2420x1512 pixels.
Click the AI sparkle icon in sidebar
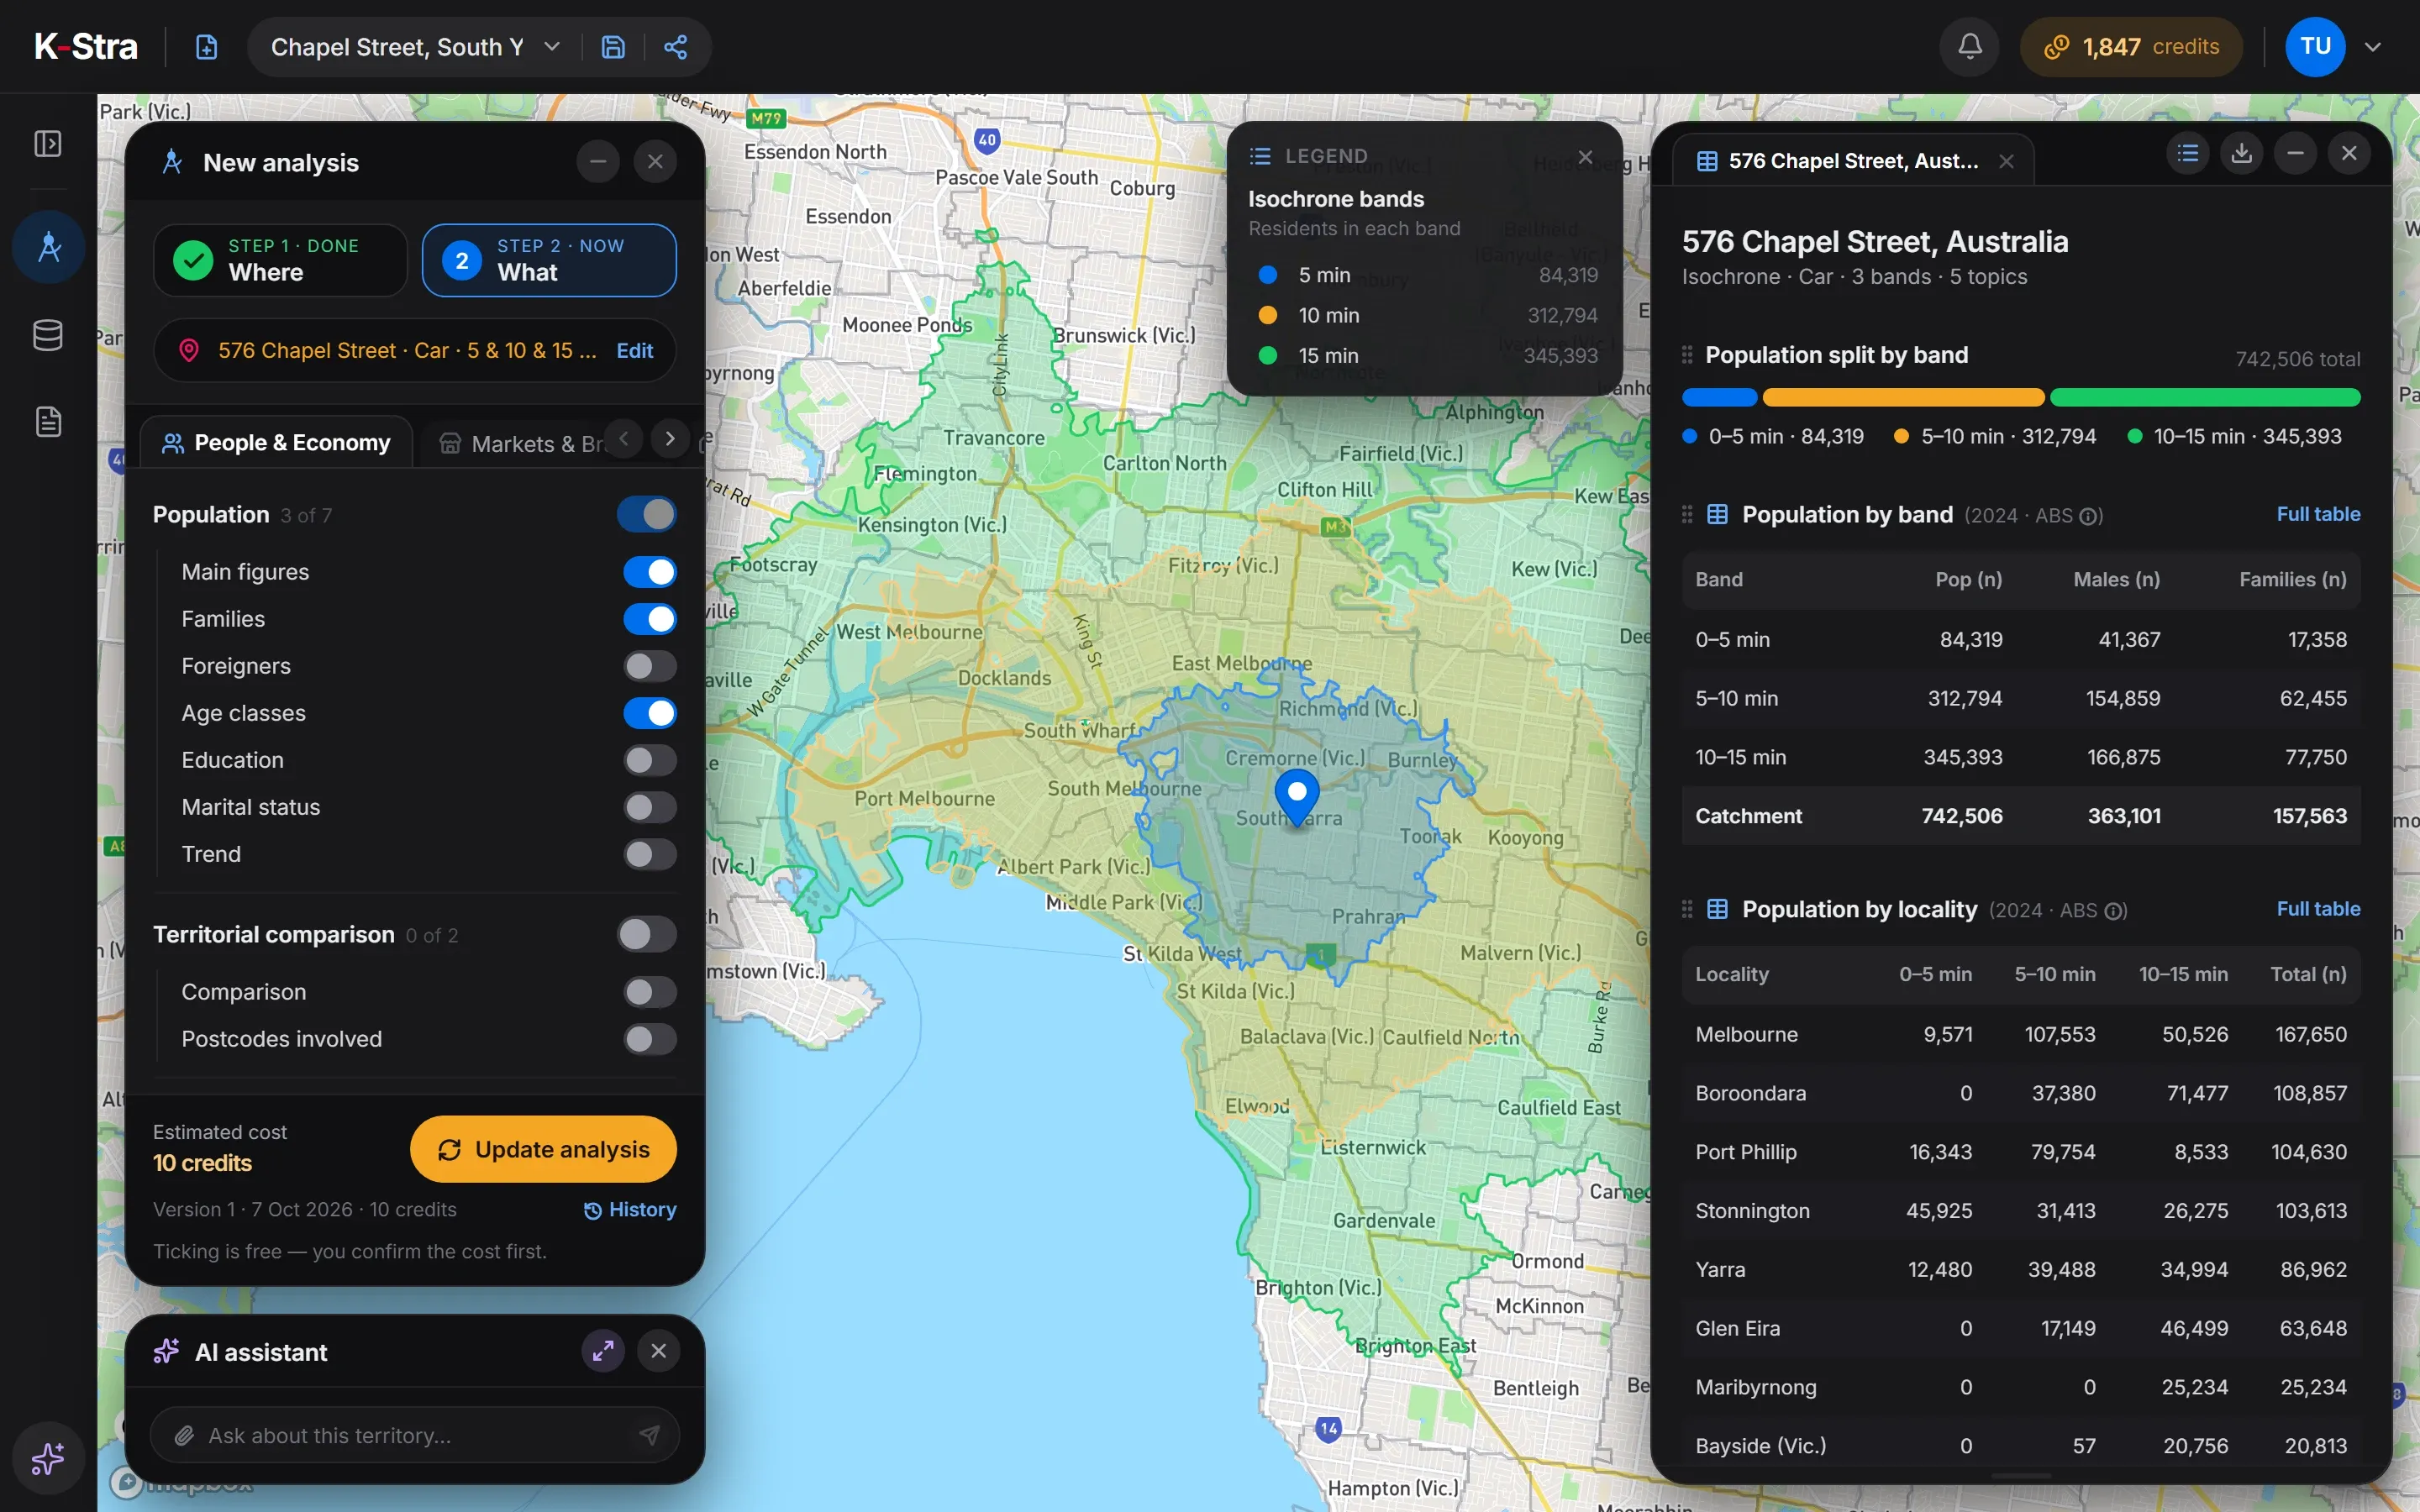(48, 1458)
